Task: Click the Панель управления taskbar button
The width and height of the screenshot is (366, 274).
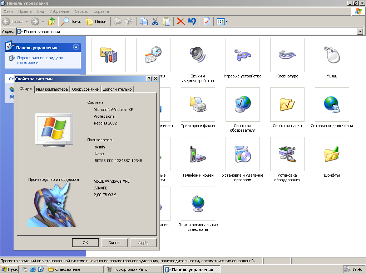Action: [192, 270]
